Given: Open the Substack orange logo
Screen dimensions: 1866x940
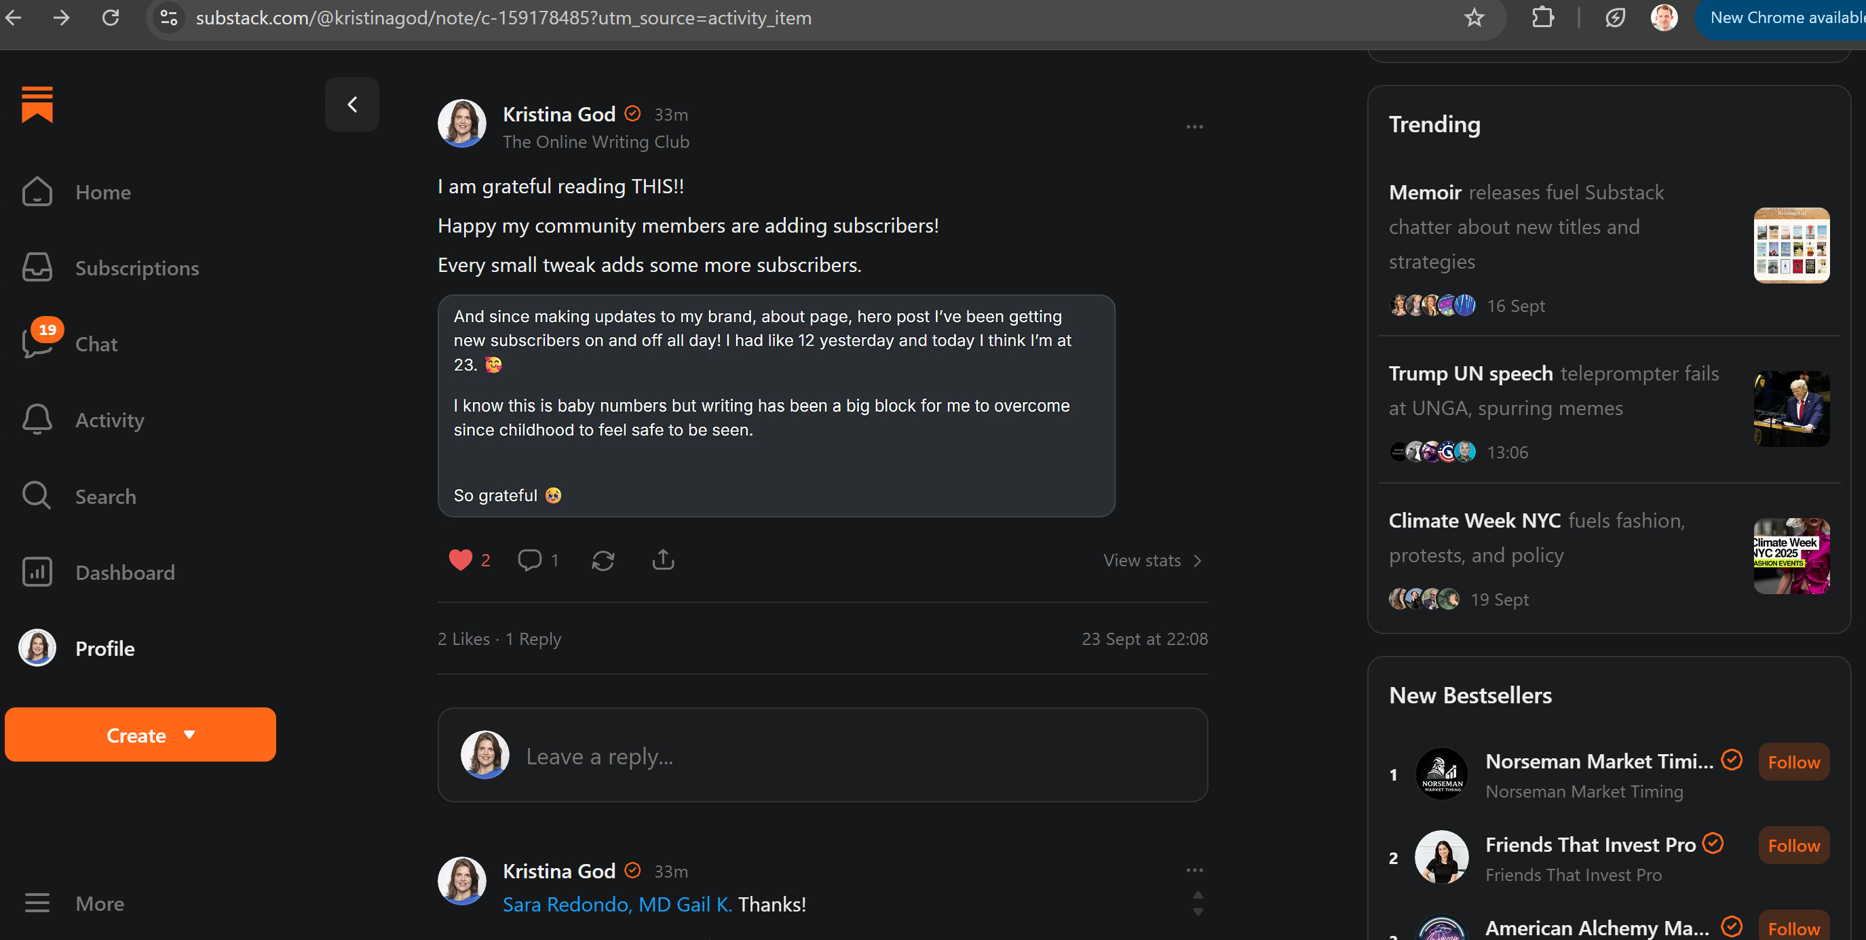Looking at the screenshot, I should 37,104.
